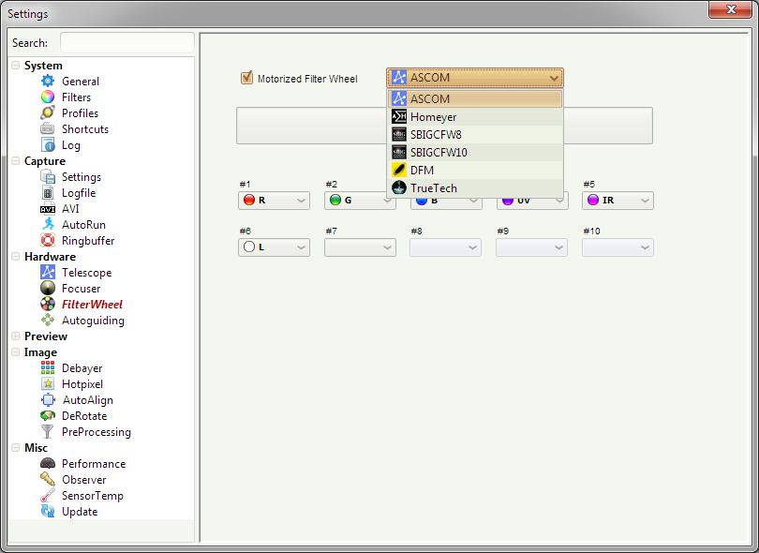Open filter slot #6 L dropdown
The image size is (759, 553).
(x=274, y=247)
